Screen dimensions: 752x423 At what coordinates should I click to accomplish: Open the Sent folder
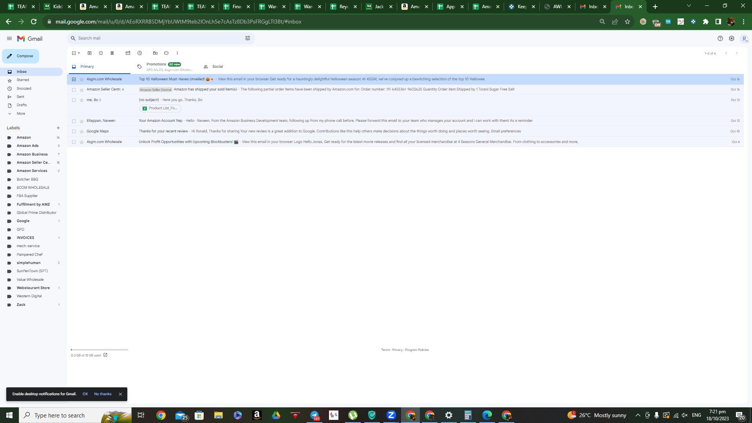(x=20, y=97)
